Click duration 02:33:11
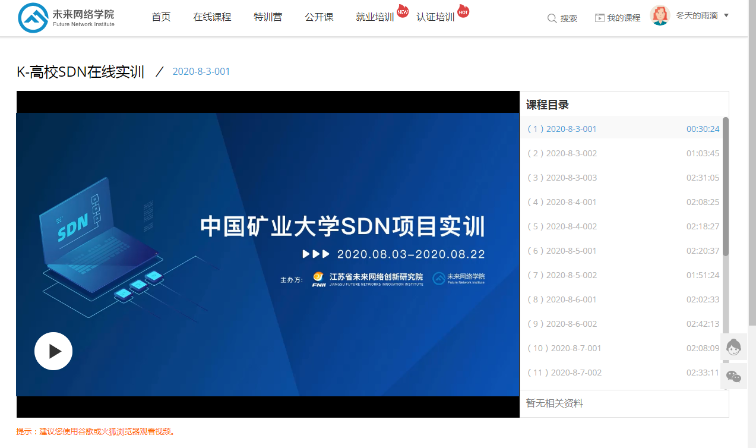The width and height of the screenshot is (756, 448). (703, 373)
